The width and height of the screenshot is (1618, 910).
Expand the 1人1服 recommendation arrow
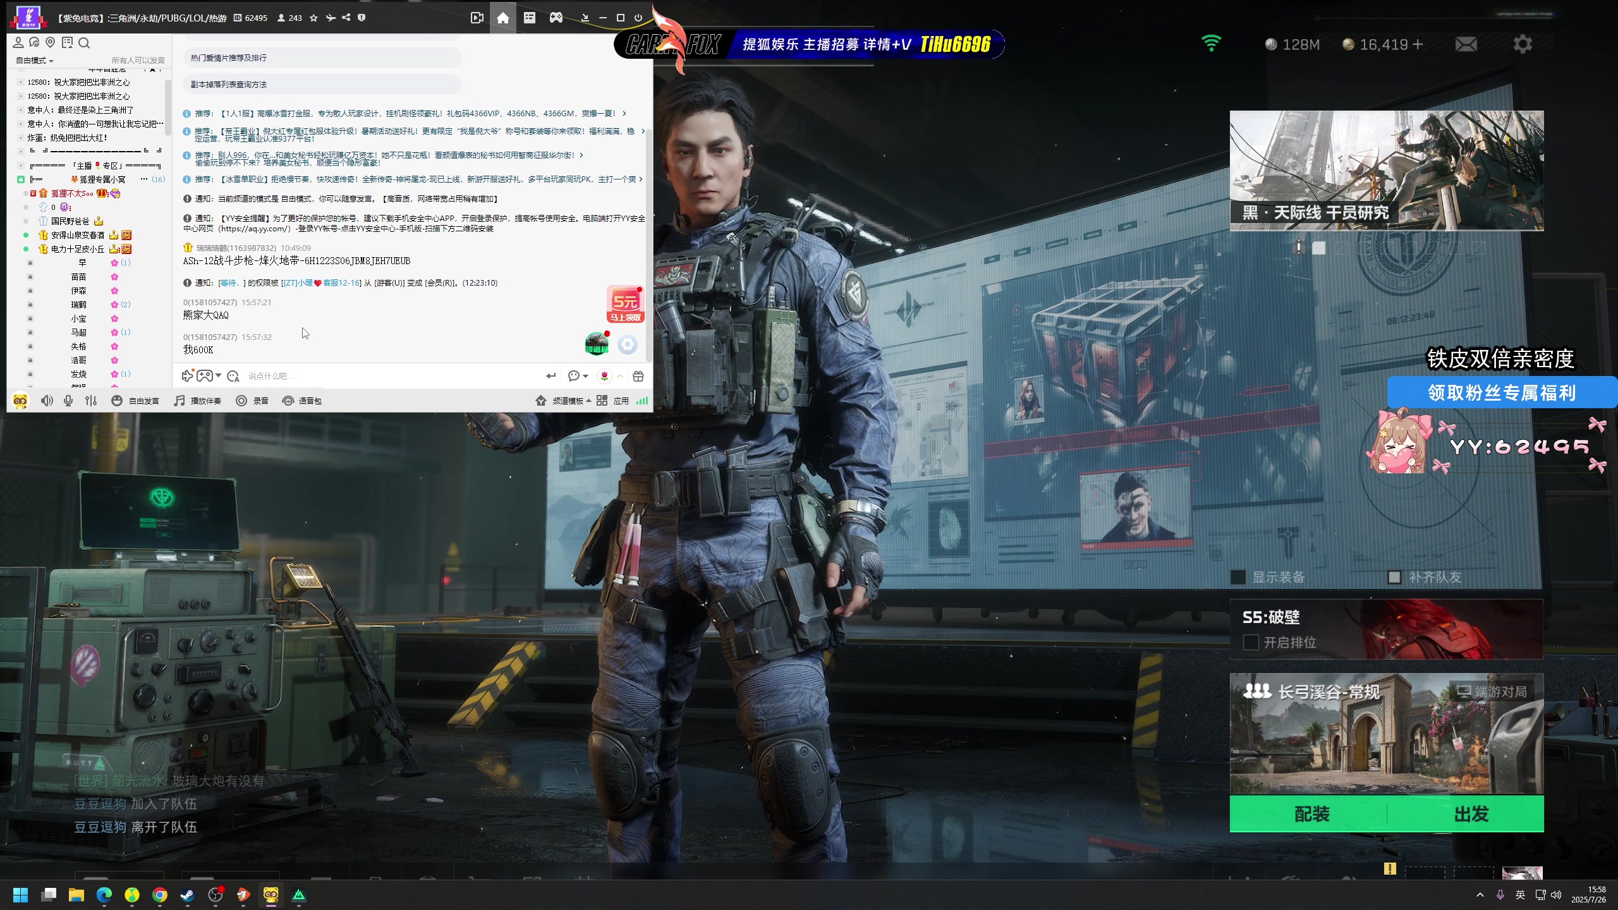[624, 114]
